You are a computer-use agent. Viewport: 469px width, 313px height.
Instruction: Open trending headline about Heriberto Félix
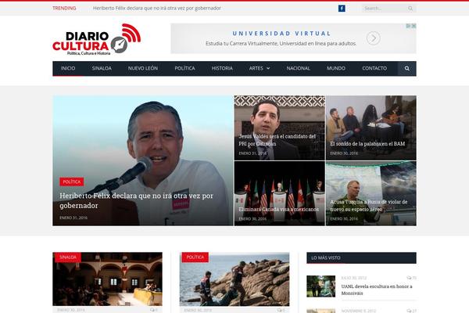(x=157, y=9)
